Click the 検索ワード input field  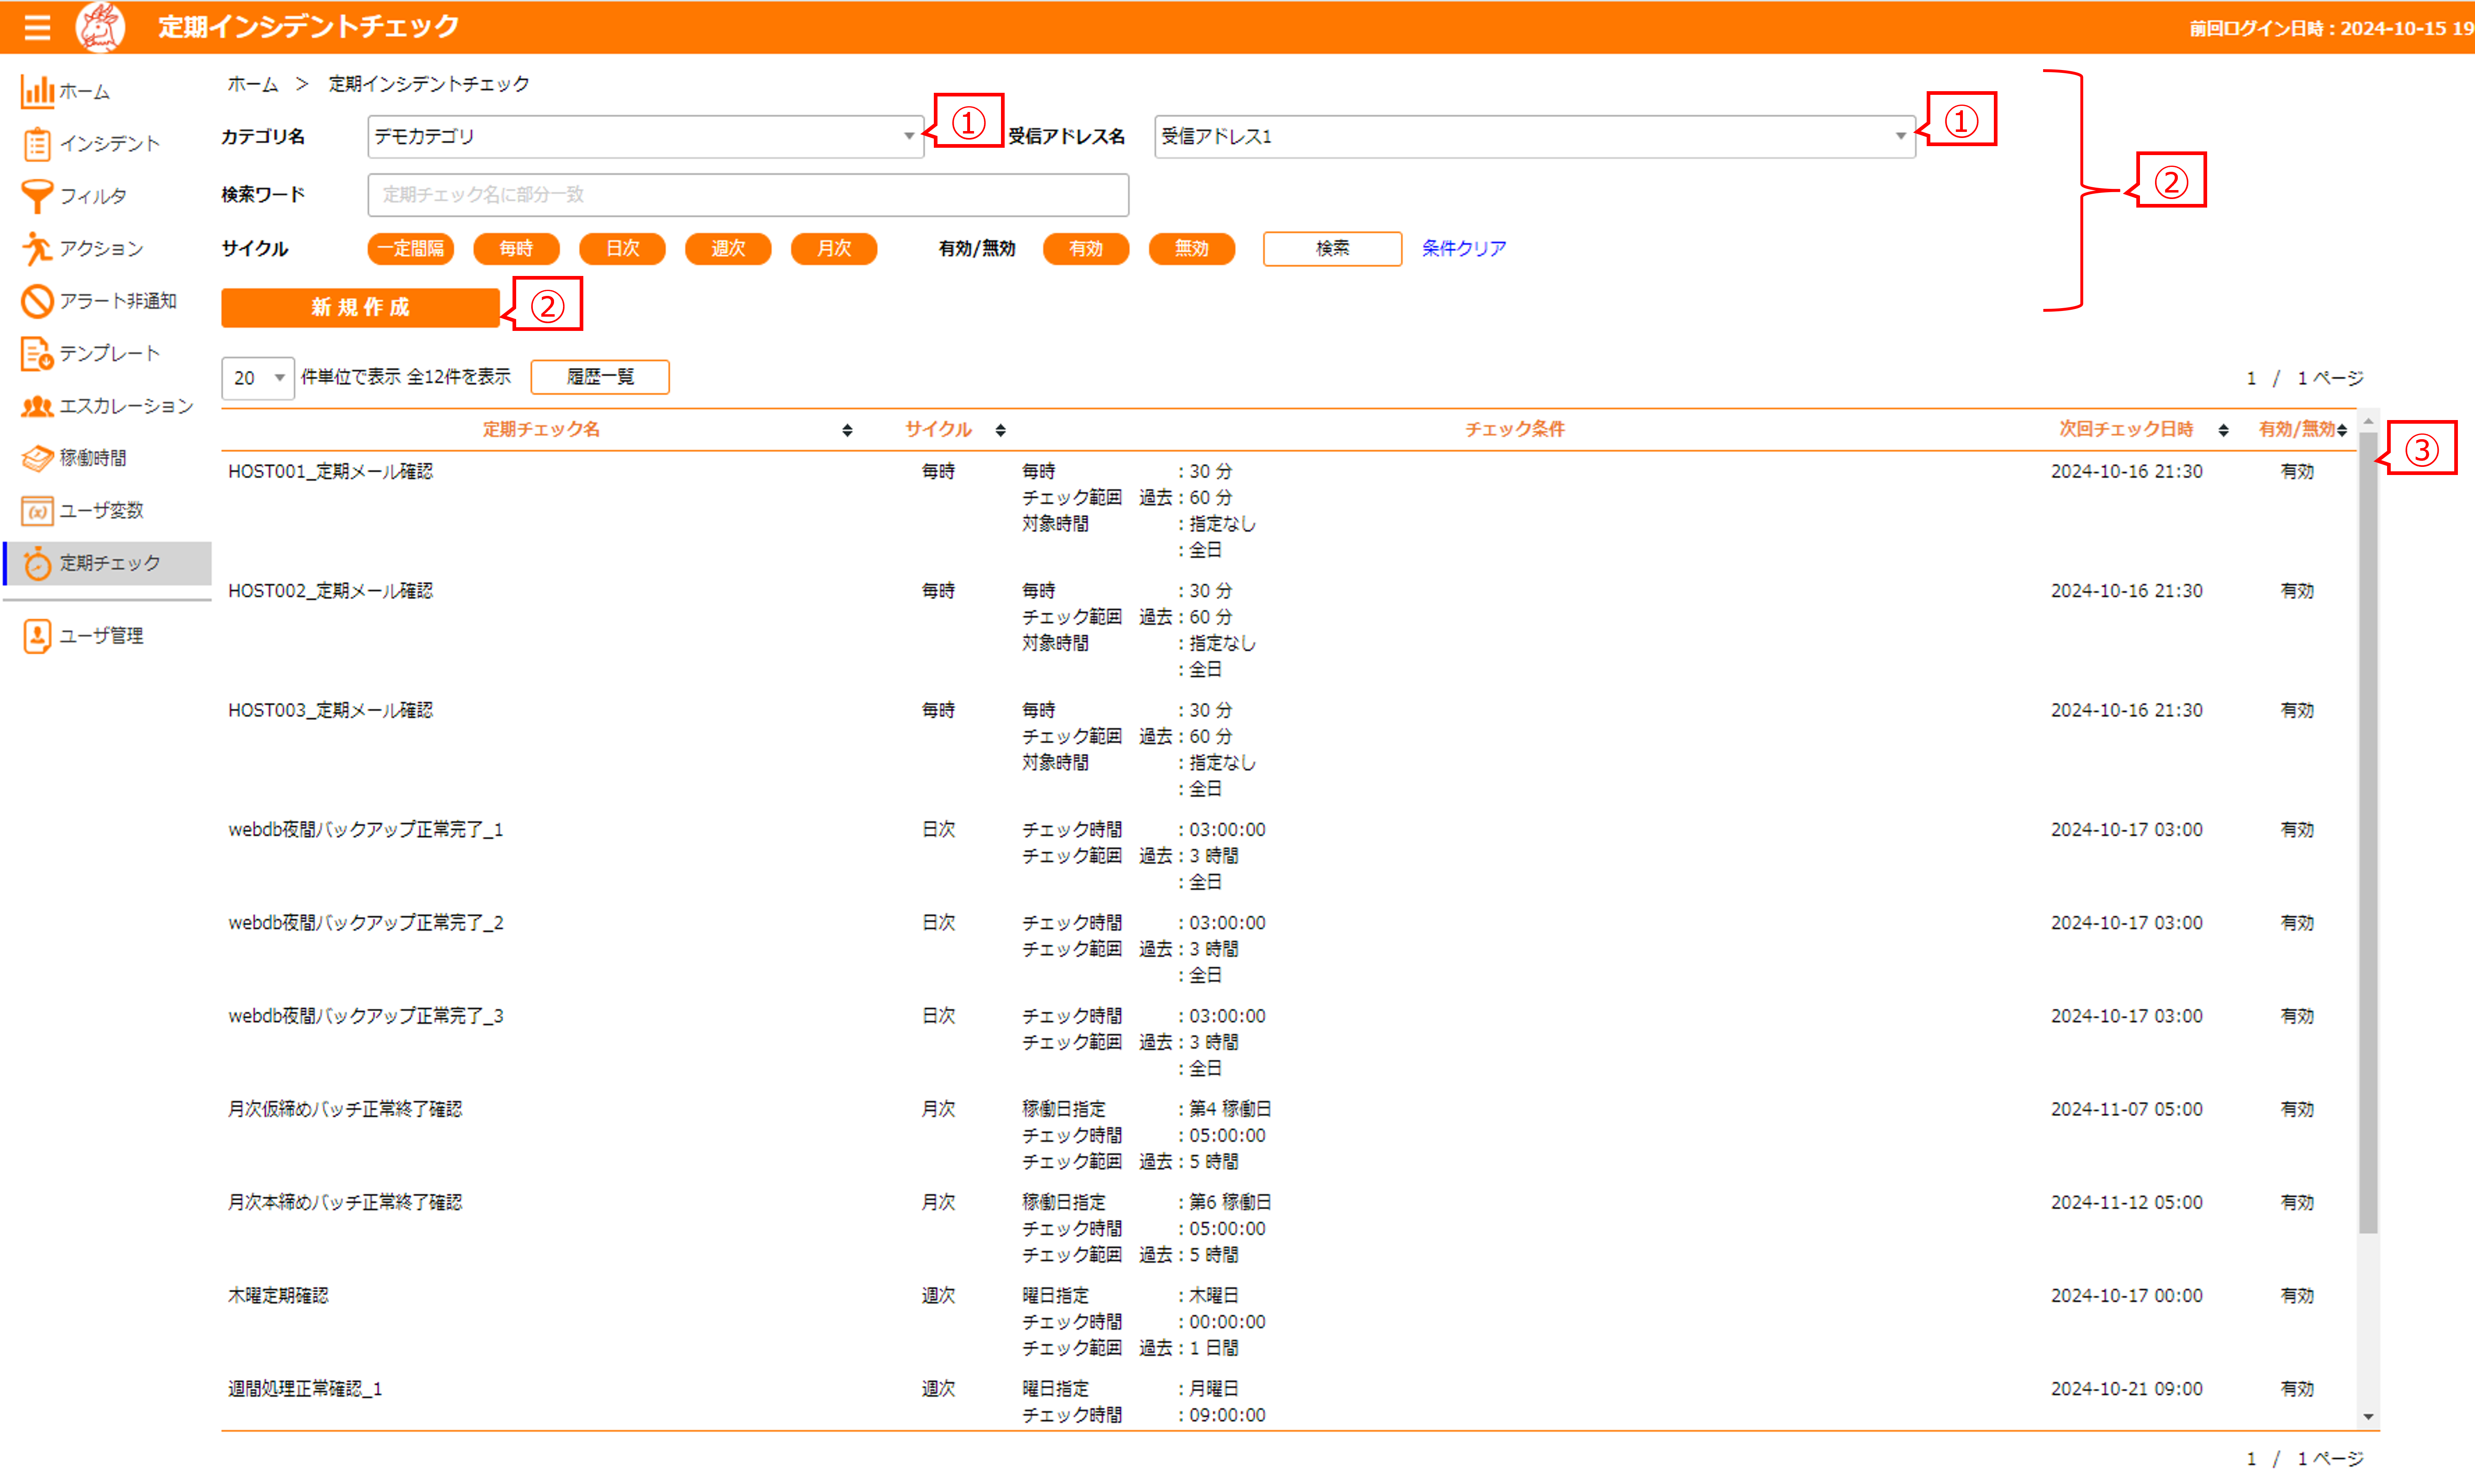click(748, 195)
